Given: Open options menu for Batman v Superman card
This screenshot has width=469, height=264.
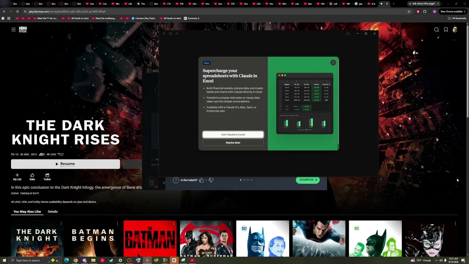Looking at the screenshot, I should pyautogui.click(x=230, y=223).
